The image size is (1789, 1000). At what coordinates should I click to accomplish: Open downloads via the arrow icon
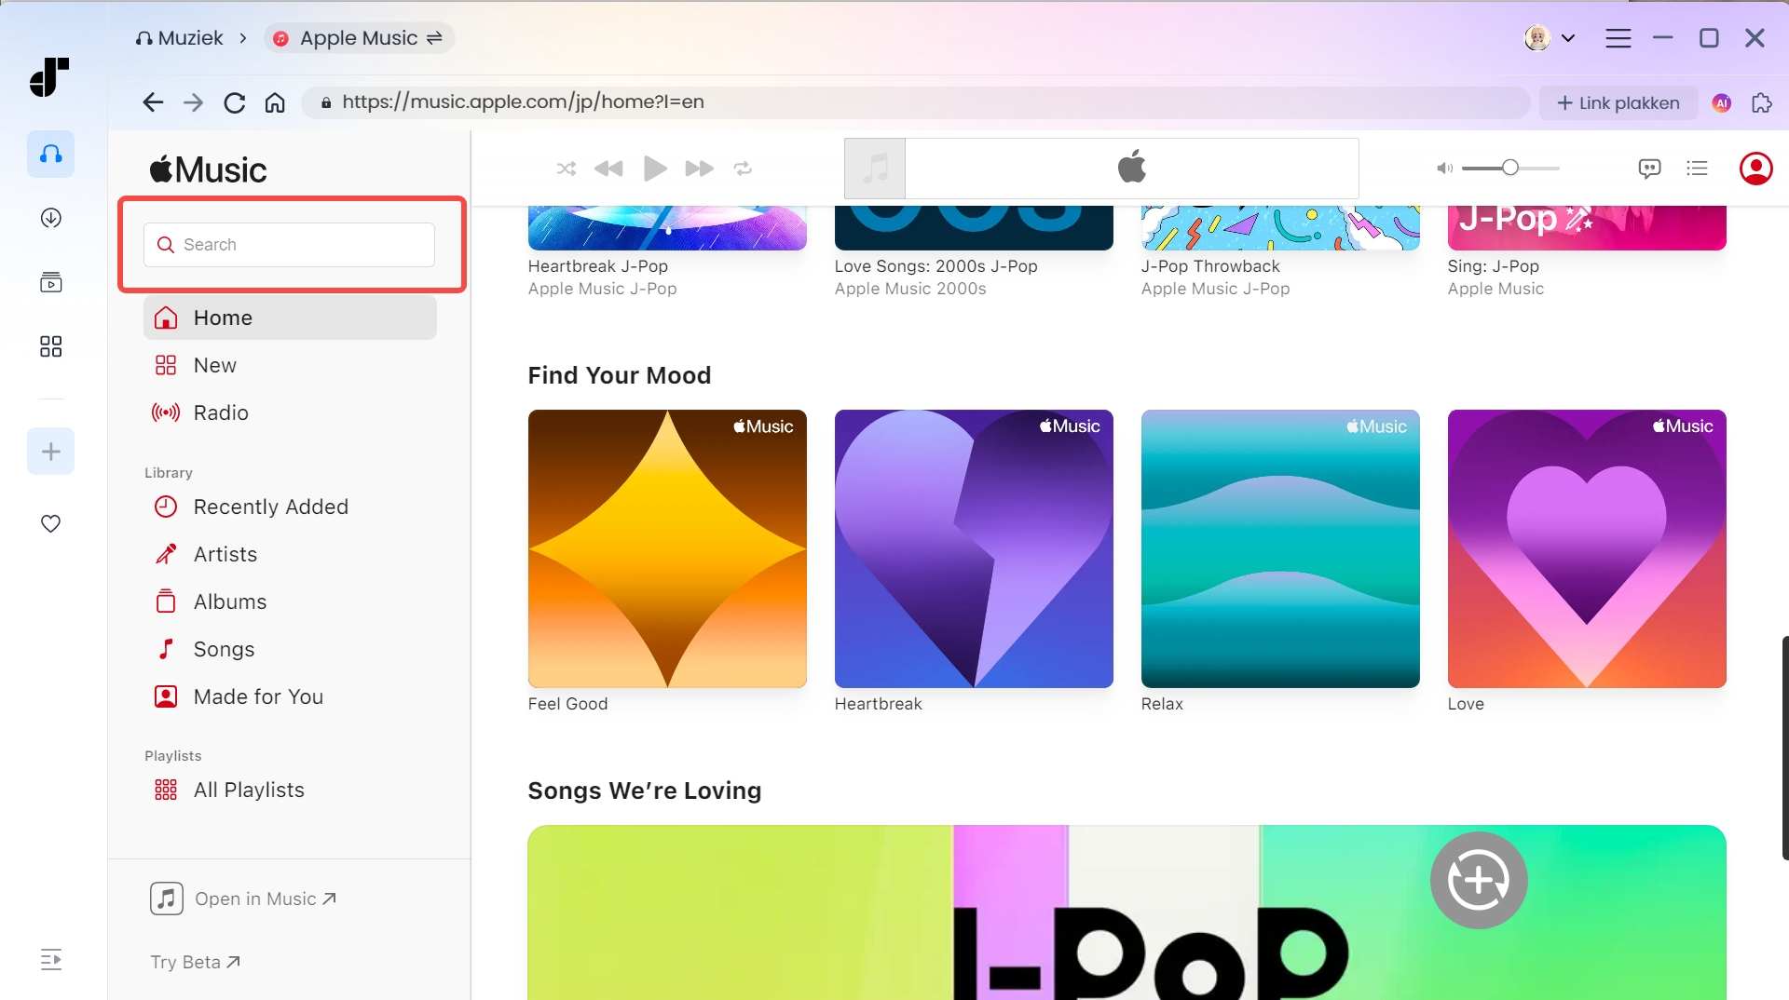pyautogui.click(x=50, y=218)
